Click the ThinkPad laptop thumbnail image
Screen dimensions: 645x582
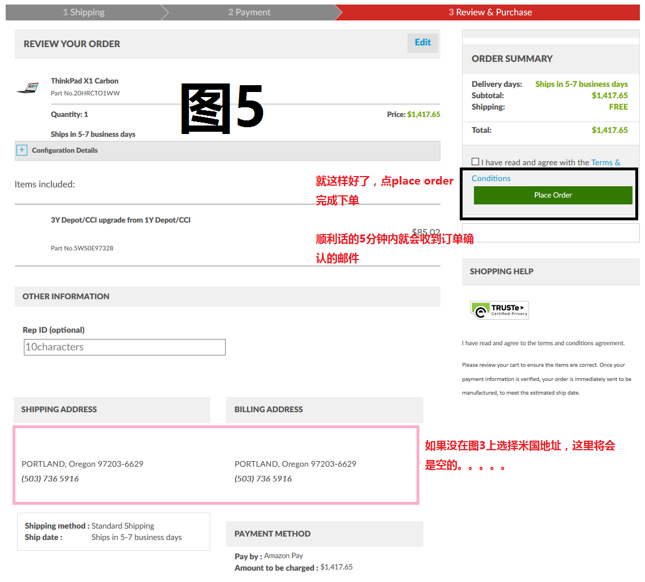click(x=28, y=87)
